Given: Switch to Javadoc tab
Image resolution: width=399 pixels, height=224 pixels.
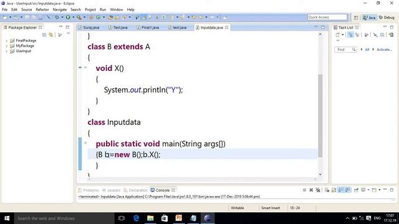Looking at the screenshot, I should (x=112, y=190).
